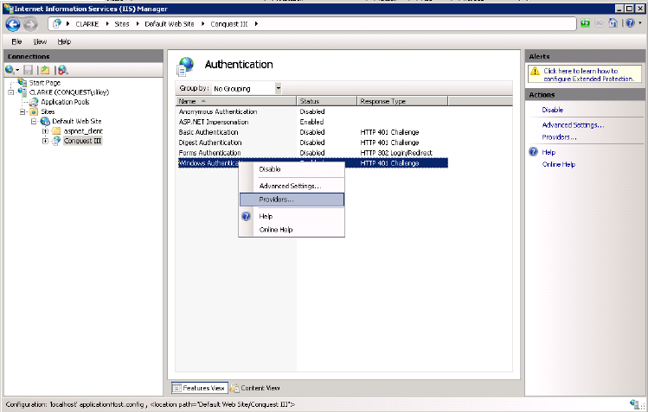Click the Default Web Site globe icon
This screenshot has width=648, height=412.
pos(45,121)
